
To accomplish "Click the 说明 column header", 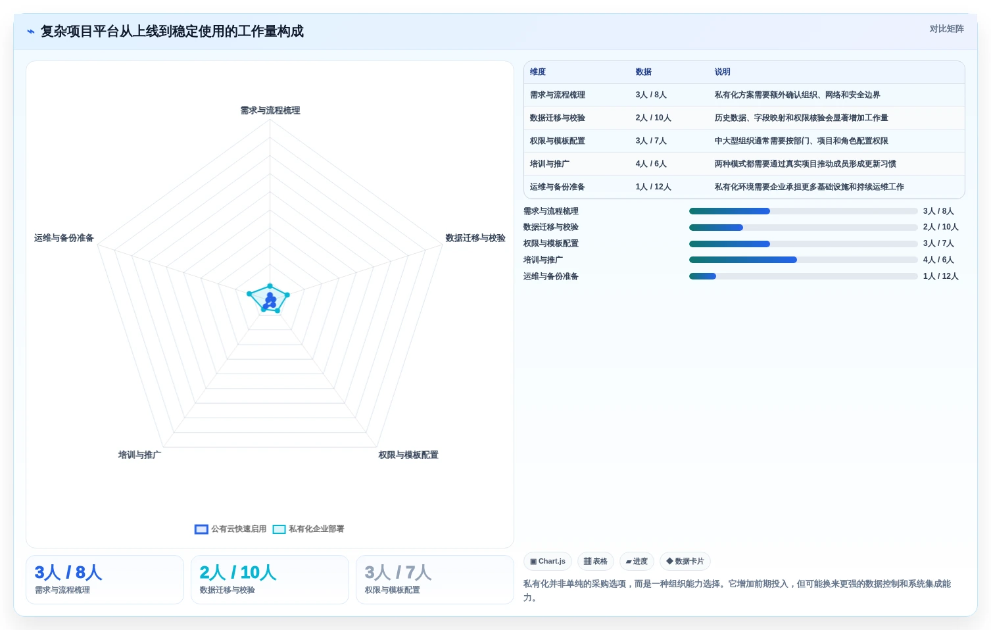I will tap(722, 72).
